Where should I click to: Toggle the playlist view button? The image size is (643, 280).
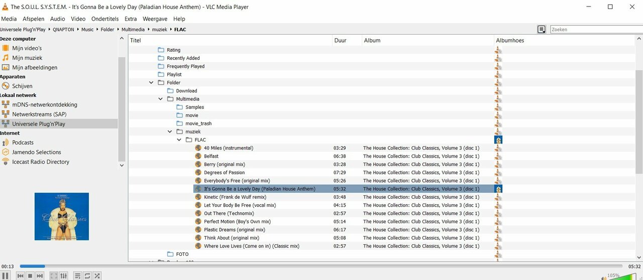pyautogui.click(x=77, y=275)
